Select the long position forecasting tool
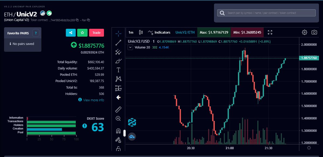The height and width of the screenshot is (157, 323). [118, 88]
